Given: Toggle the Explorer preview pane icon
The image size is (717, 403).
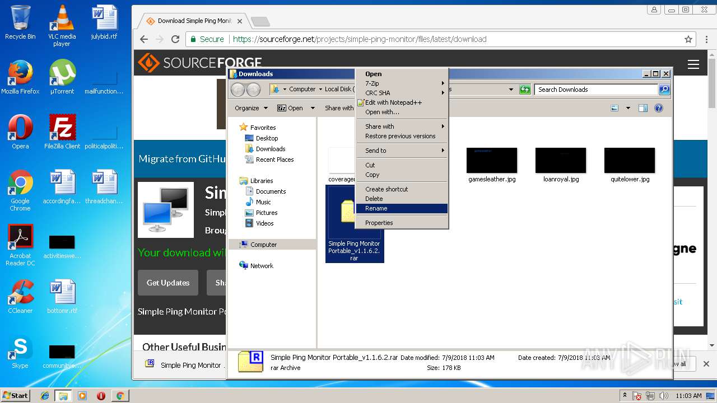Looking at the screenshot, I should [643, 108].
